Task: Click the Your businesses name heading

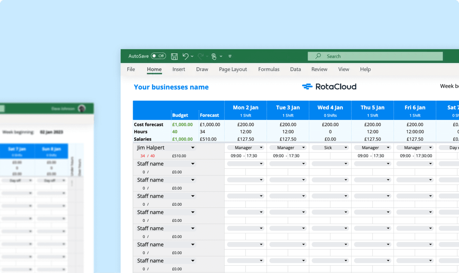Action: tap(171, 87)
